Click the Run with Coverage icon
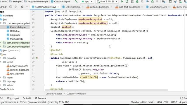Screen dimensions: 187x105 point(142,1)
